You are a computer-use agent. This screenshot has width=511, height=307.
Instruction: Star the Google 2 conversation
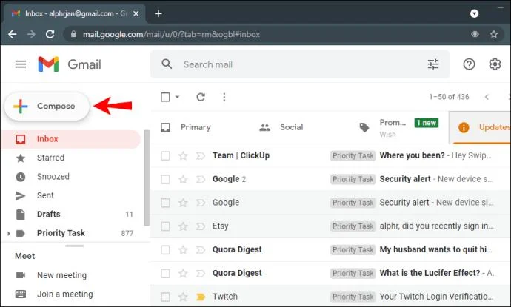pyautogui.click(x=183, y=179)
